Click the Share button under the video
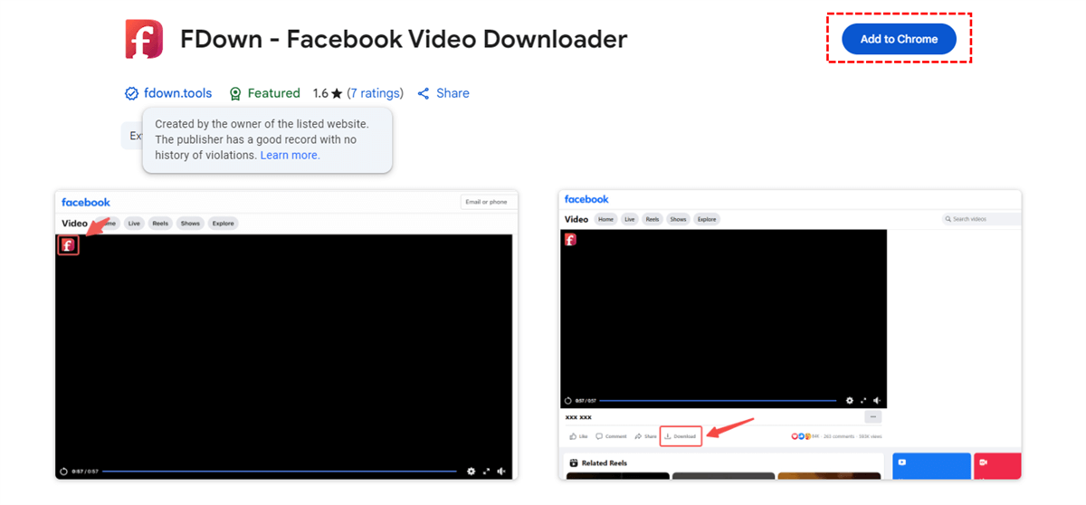This screenshot has width=1086, height=505. coord(645,436)
